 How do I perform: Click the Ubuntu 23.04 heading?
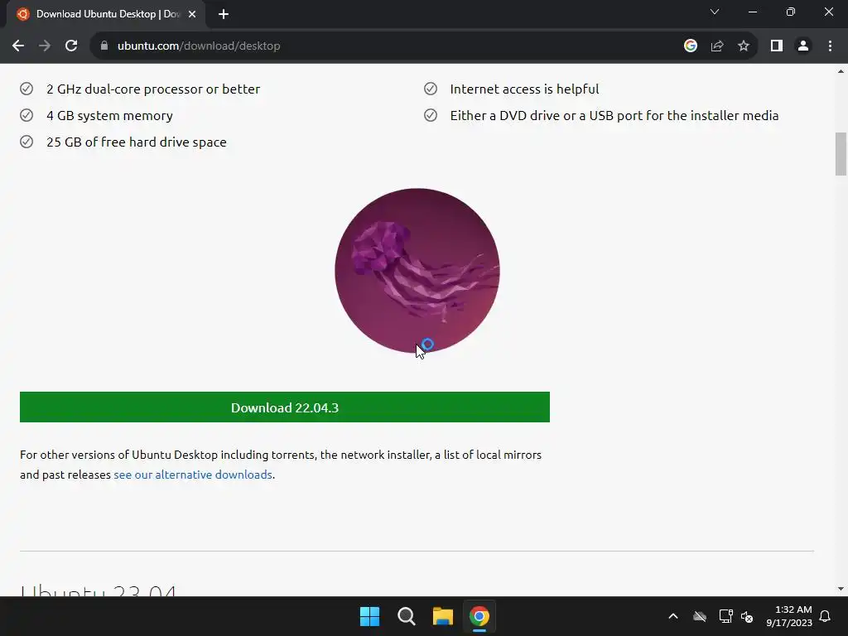coord(98,590)
